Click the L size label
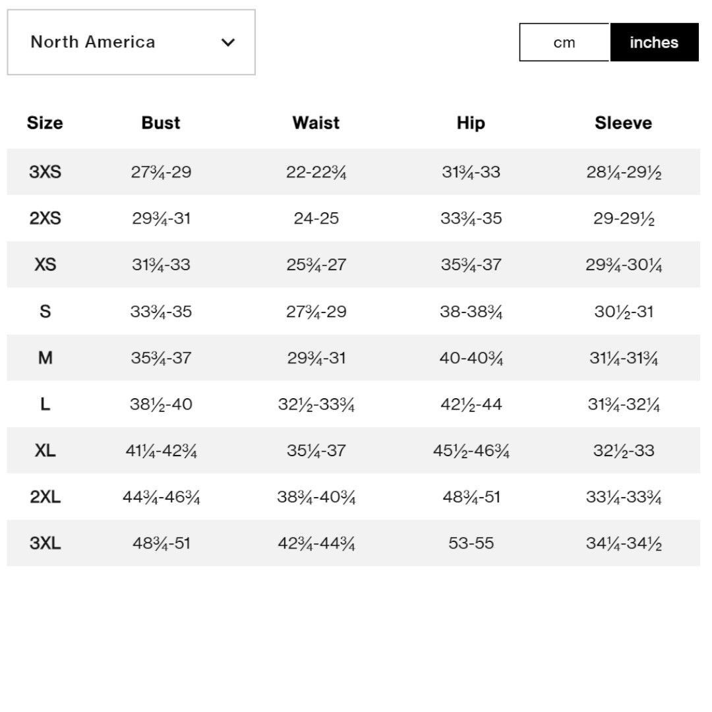Screen dimensions: 712x712 (45, 404)
